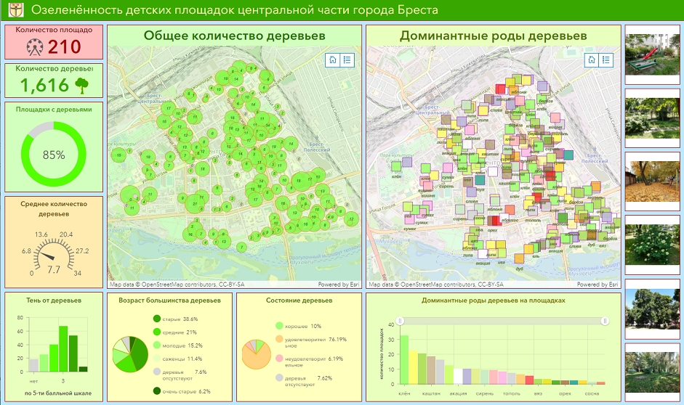The width and height of the screenshot is (684, 405).
Task: Select the молодые 15.2% legend entry
Action: tap(178, 345)
